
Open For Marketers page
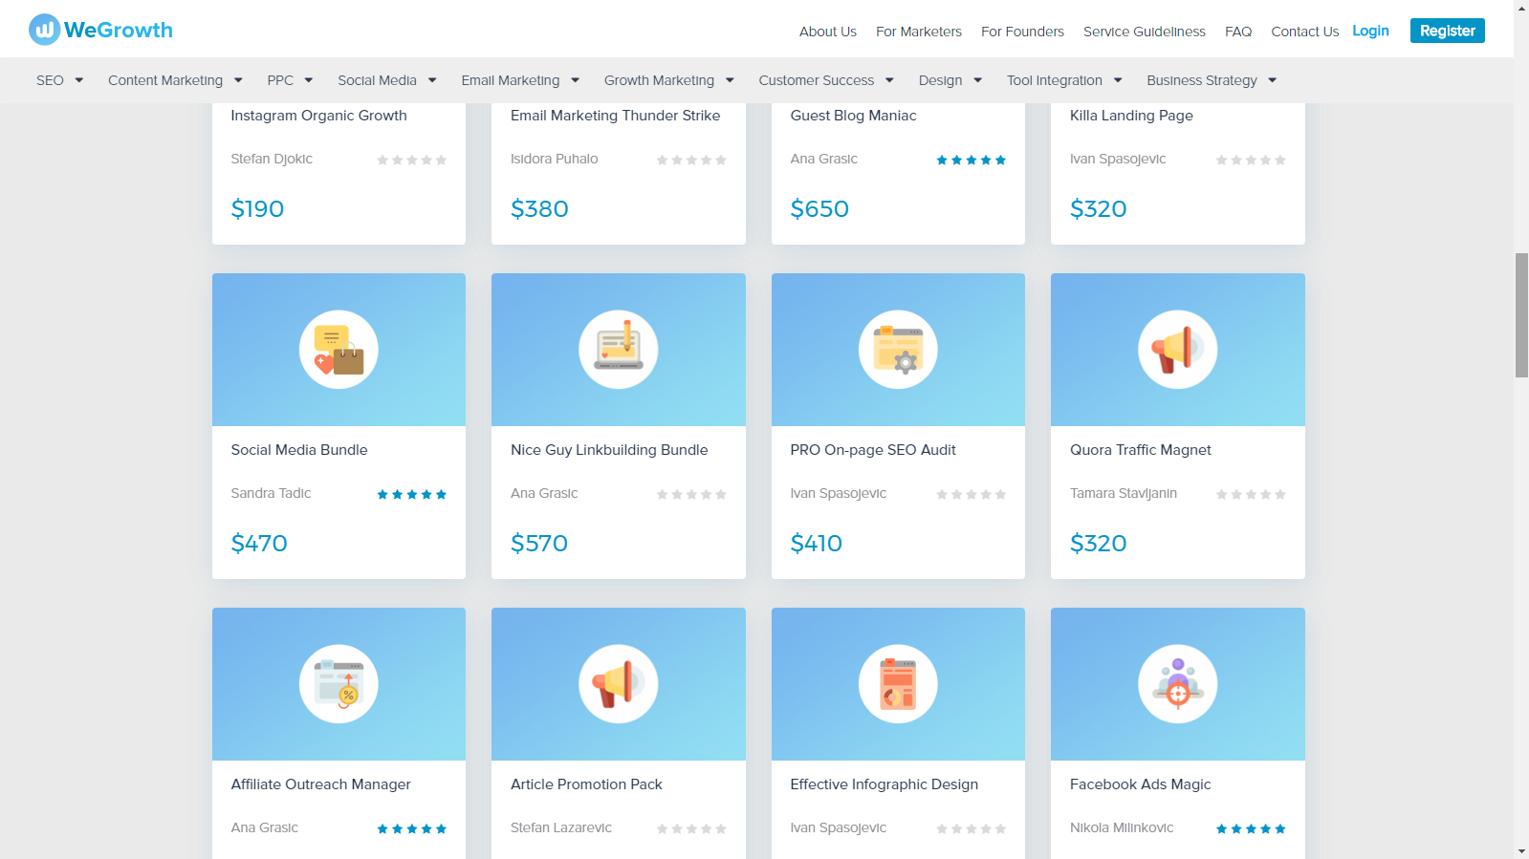point(919,32)
